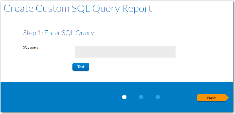Image resolution: width=235 pixels, height=114 pixels.
Task: Click the word 'Query' in the step heading
Action: [85, 33]
